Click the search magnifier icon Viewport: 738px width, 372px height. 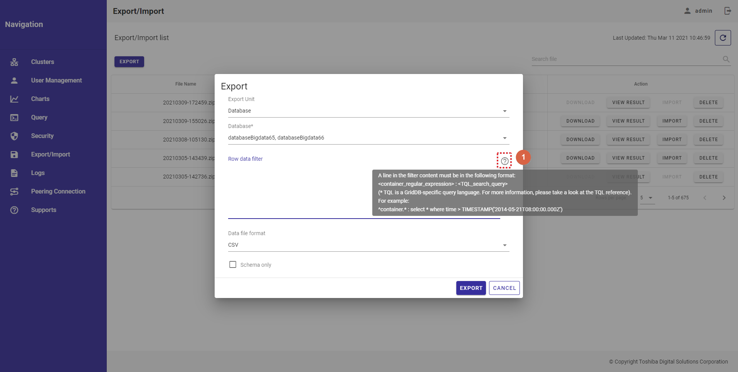coord(726,59)
